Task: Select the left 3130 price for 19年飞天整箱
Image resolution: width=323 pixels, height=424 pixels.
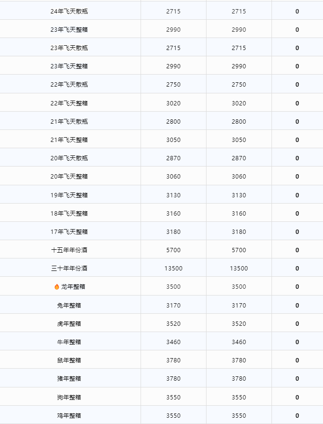Action: [173, 195]
